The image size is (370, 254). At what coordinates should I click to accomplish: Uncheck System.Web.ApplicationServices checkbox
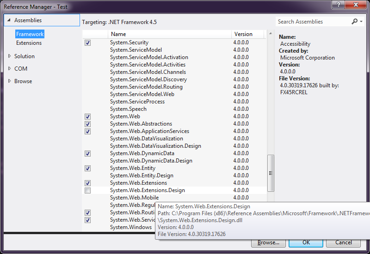coord(87,131)
